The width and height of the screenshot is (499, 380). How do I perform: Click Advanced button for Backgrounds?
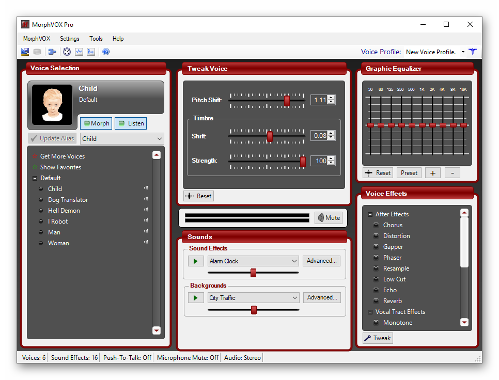pyautogui.click(x=321, y=297)
